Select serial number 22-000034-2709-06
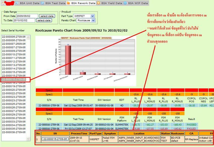Image resolution: width=214 pixels, height=147 pixels. pos(14,125)
